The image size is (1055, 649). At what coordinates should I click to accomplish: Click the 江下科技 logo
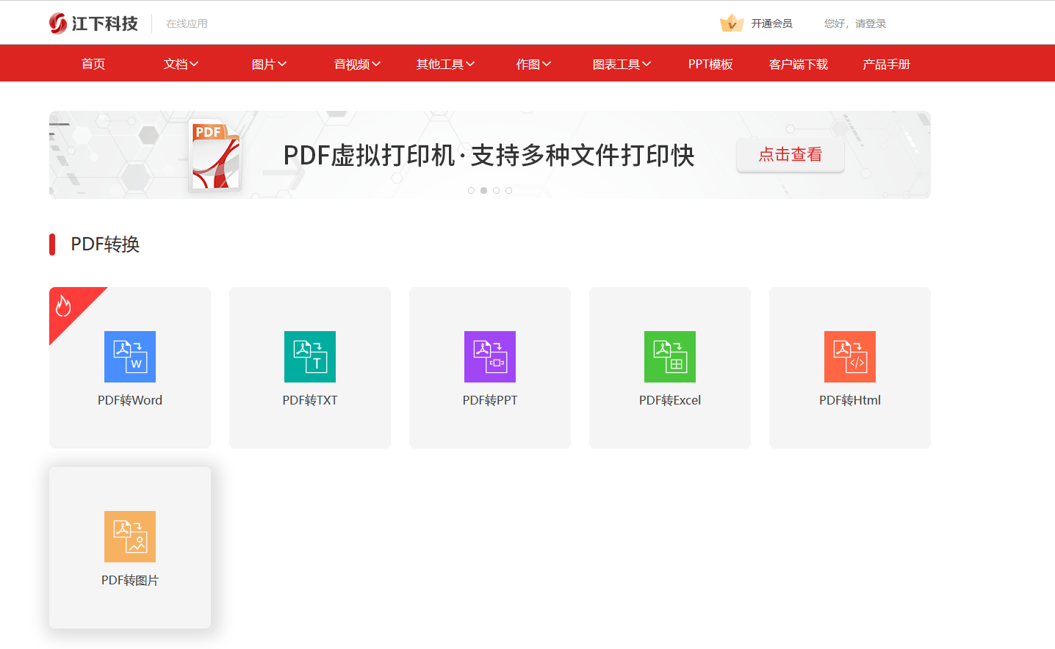(x=93, y=23)
